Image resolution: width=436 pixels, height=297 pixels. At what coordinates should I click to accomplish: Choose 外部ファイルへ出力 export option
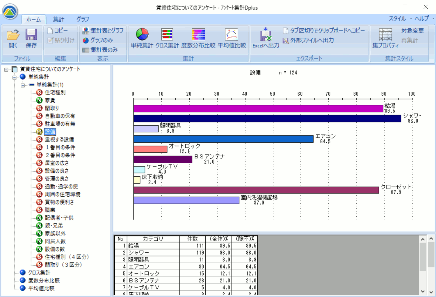[x=308, y=40]
